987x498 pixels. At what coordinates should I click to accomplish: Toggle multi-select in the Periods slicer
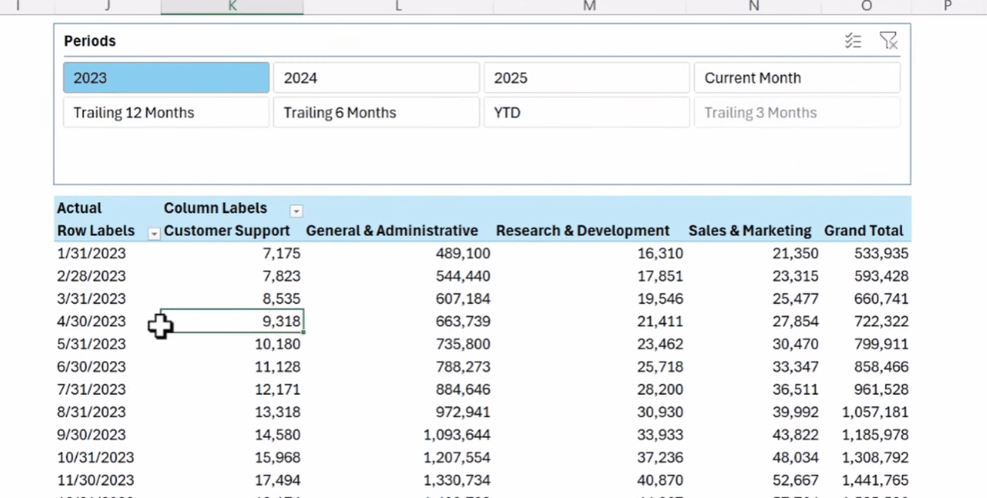852,41
